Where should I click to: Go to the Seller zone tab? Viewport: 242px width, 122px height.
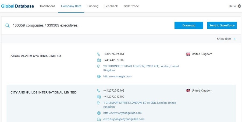131,6
